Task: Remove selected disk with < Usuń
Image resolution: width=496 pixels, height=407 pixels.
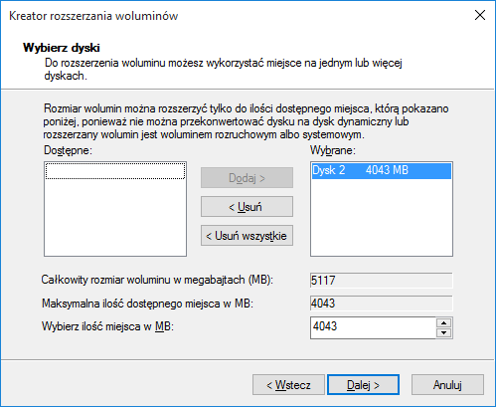Action: (247, 207)
